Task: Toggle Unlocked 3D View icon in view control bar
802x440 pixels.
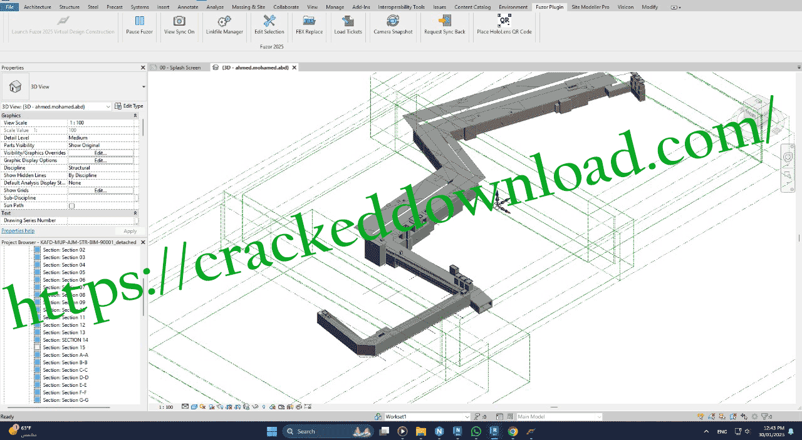Action: point(246,406)
